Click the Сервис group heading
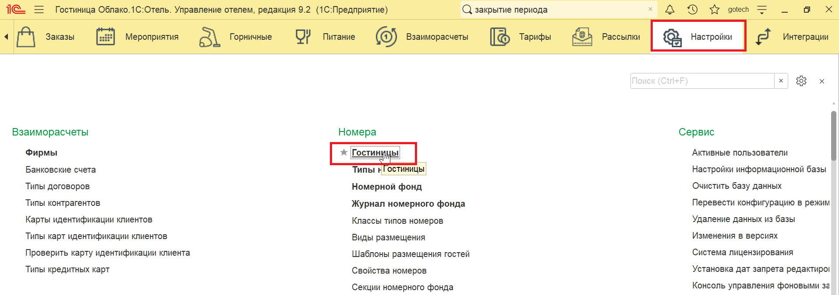The image size is (839, 295). [696, 132]
